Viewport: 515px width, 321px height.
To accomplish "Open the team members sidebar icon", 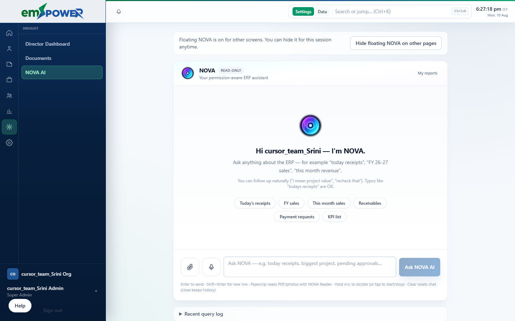I will tap(9, 96).
